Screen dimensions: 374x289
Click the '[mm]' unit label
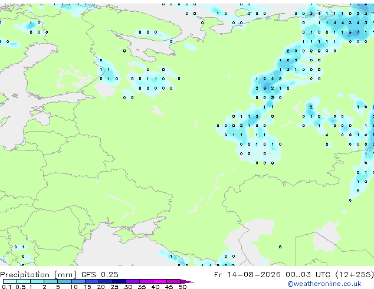pos(65,275)
